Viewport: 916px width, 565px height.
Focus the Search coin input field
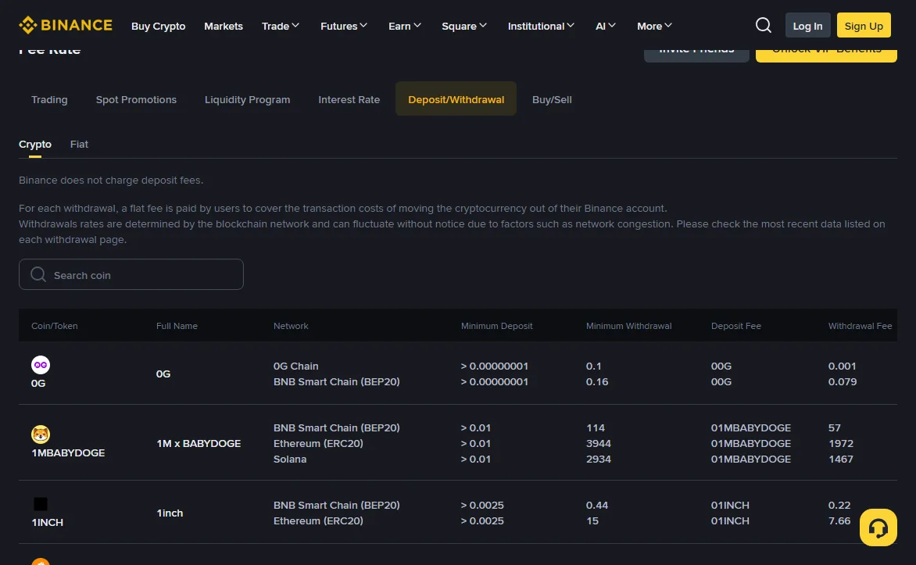(x=131, y=274)
